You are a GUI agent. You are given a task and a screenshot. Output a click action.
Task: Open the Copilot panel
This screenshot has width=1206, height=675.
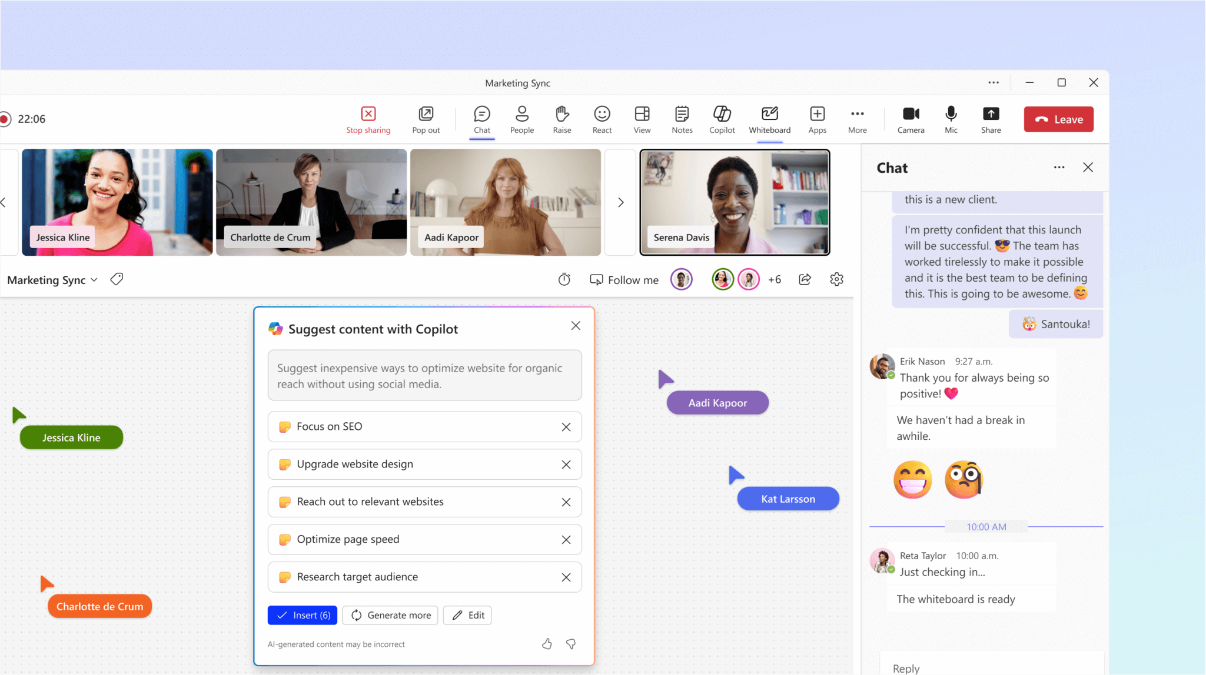pyautogui.click(x=722, y=118)
